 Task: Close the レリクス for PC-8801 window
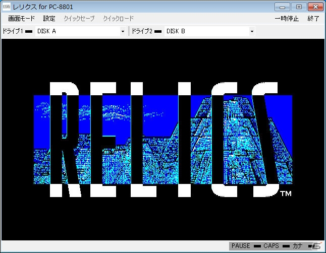coord(315,7)
